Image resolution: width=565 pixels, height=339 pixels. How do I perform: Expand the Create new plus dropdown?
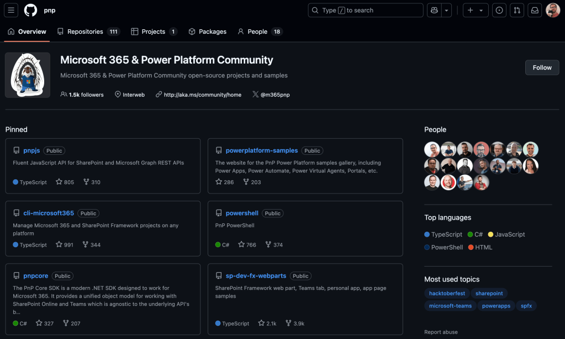coord(475,10)
